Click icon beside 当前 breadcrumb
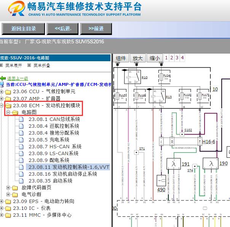 pos(2,84)
